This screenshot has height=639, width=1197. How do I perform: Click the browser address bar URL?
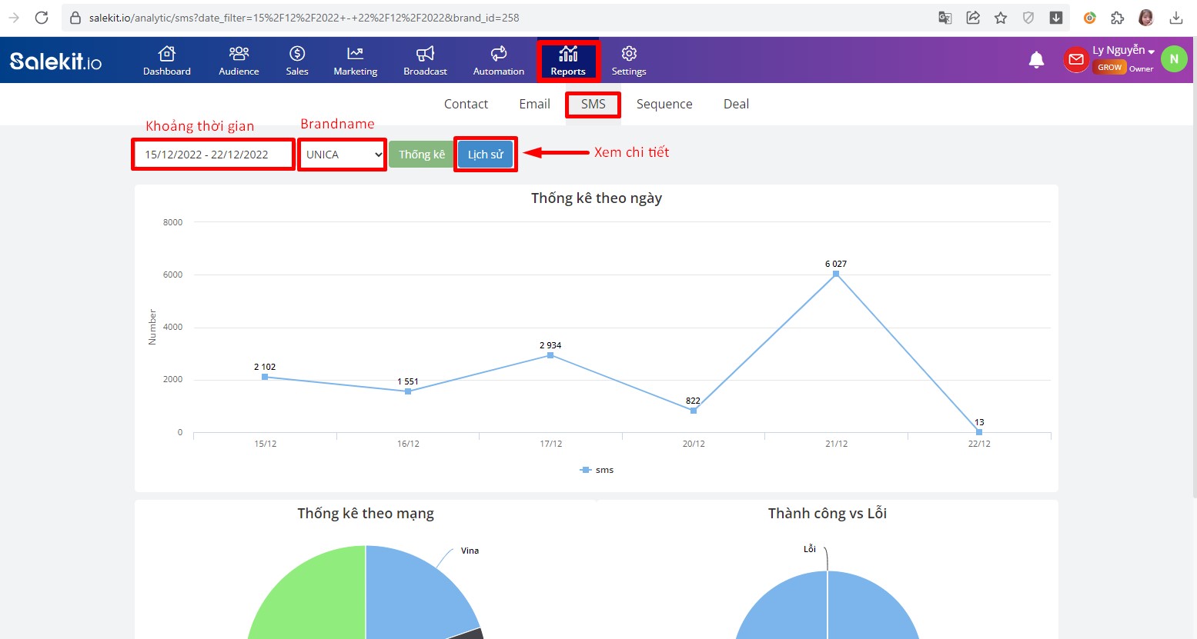[x=304, y=18]
